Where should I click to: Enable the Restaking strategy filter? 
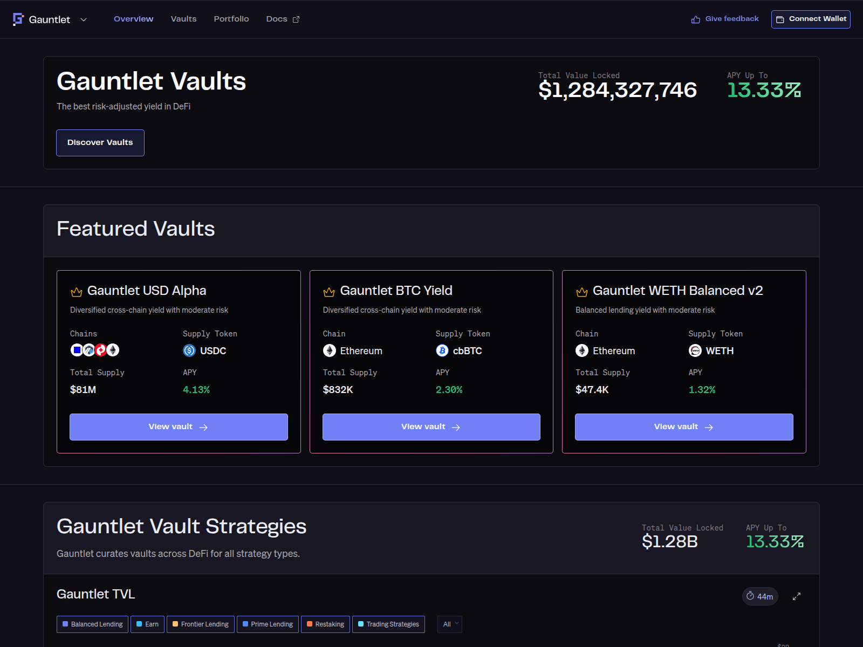(325, 624)
